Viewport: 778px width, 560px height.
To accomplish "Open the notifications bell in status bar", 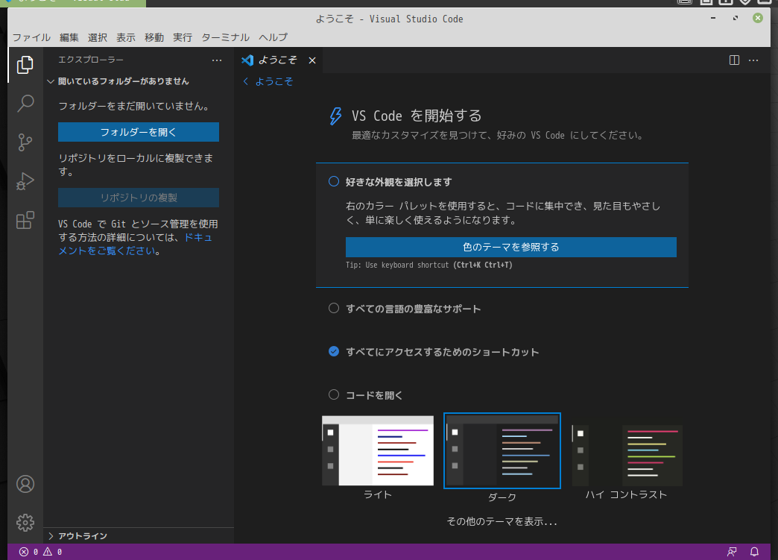I will [754, 552].
